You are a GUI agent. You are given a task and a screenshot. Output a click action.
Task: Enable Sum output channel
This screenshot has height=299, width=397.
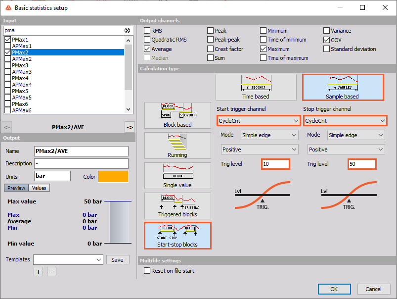point(211,58)
